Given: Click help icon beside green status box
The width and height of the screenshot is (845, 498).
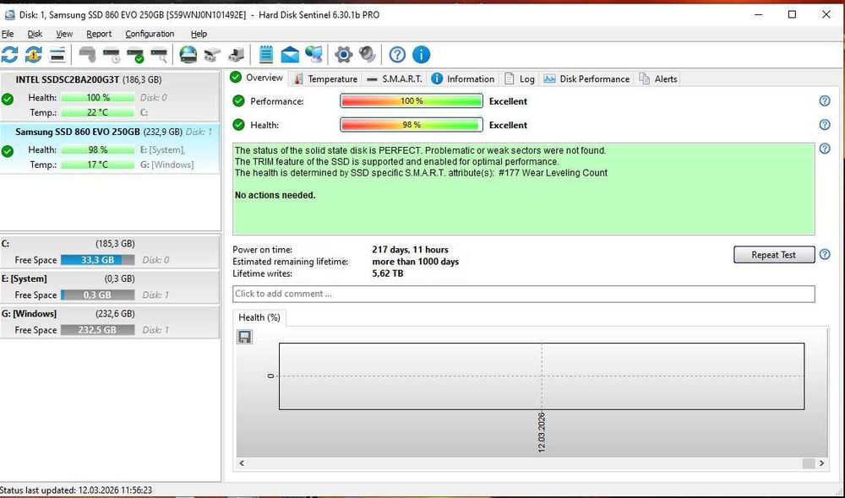Looking at the screenshot, I should (x=825, y=149).
